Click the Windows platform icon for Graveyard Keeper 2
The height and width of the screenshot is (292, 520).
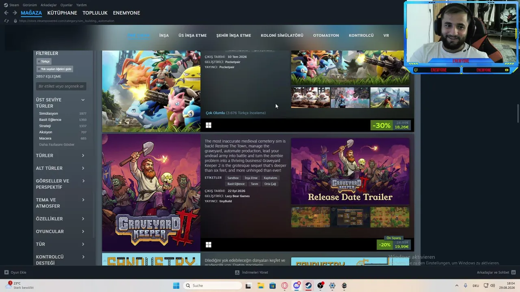pyautogui.click(x=208, y=245)
